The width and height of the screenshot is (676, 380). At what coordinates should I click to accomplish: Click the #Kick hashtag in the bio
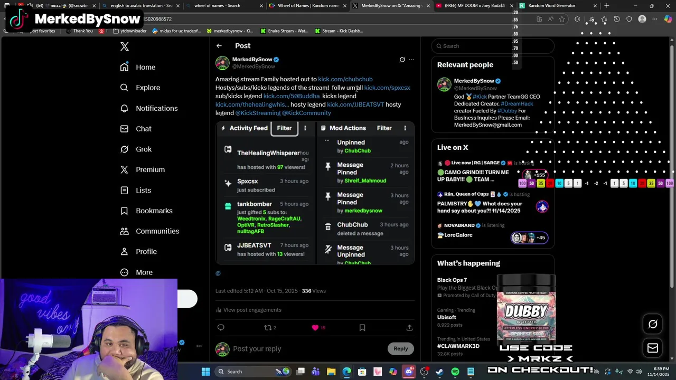[x=480, y=97]
